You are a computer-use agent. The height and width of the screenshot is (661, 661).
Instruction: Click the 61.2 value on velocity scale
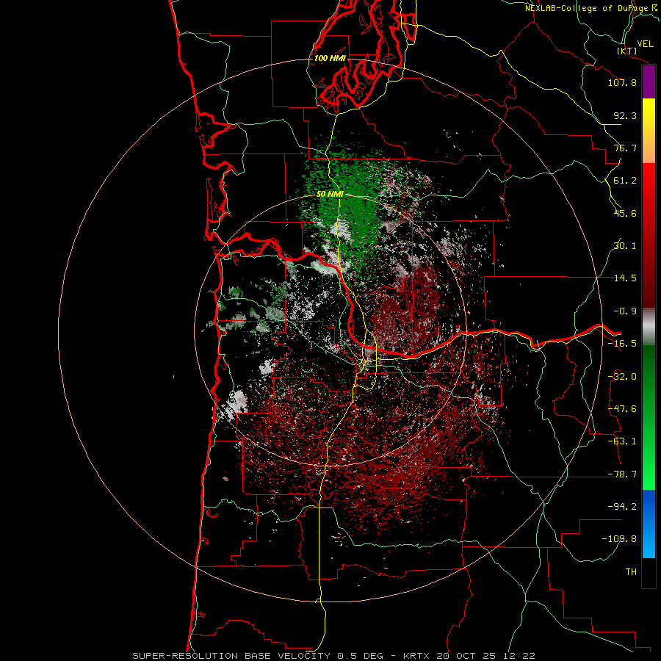[625, 181]
